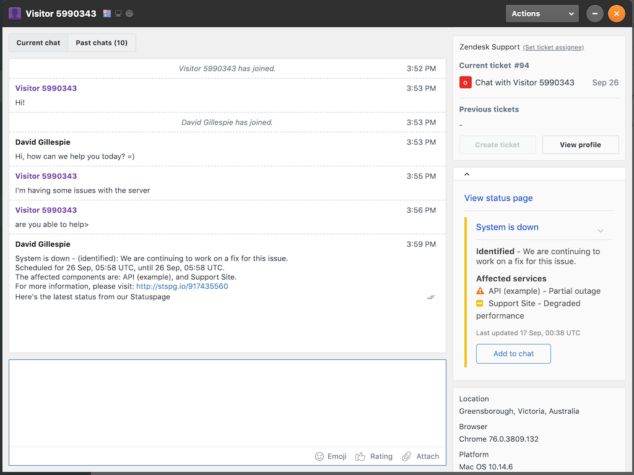Click the thumbs-up Rating icon
This screenshot has width=634, height=475.
point(360,456)
